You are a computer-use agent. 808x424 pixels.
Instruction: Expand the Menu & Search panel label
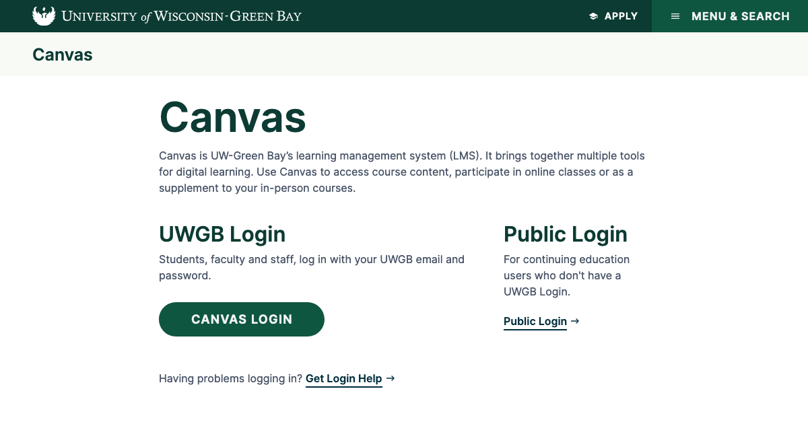740,16
